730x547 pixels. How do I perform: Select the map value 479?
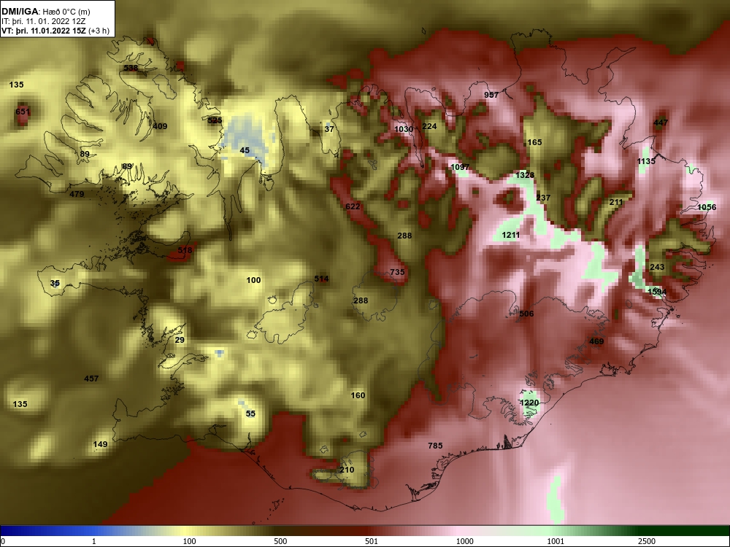click(x=77, y=194)
